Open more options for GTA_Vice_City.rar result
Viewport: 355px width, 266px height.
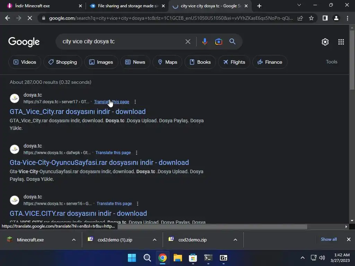pos(135,102)
